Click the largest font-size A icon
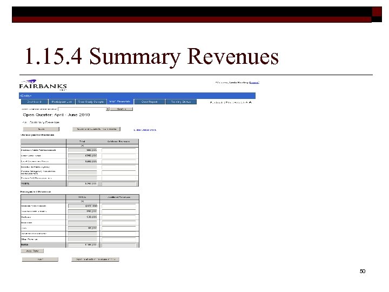The height and width of the screenshot is (292, 389). point(250,102)
